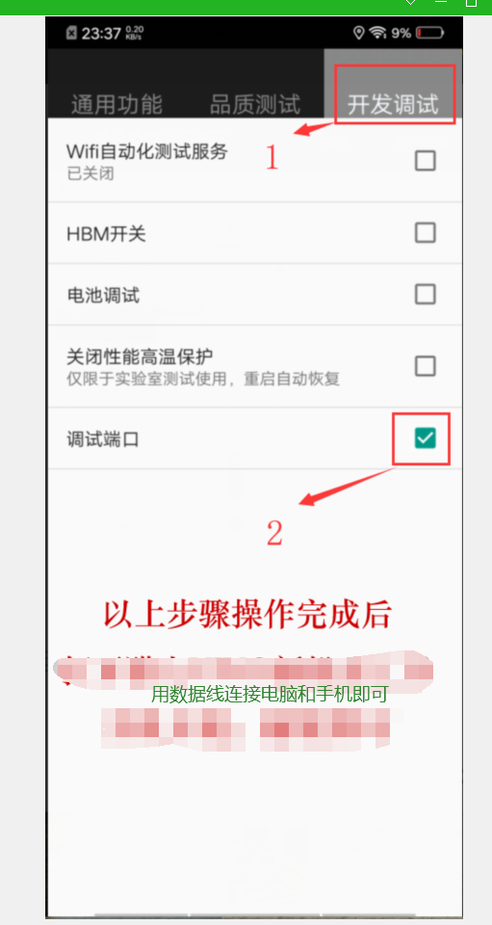Open the 品质测试 tab
This screenshot has width=492, height=925.
255,104
